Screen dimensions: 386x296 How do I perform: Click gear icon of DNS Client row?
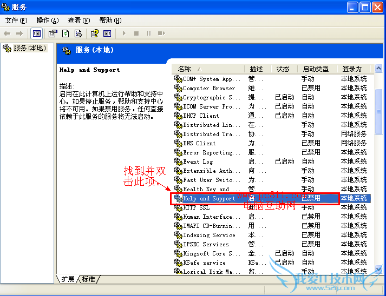tap(178, 143)
